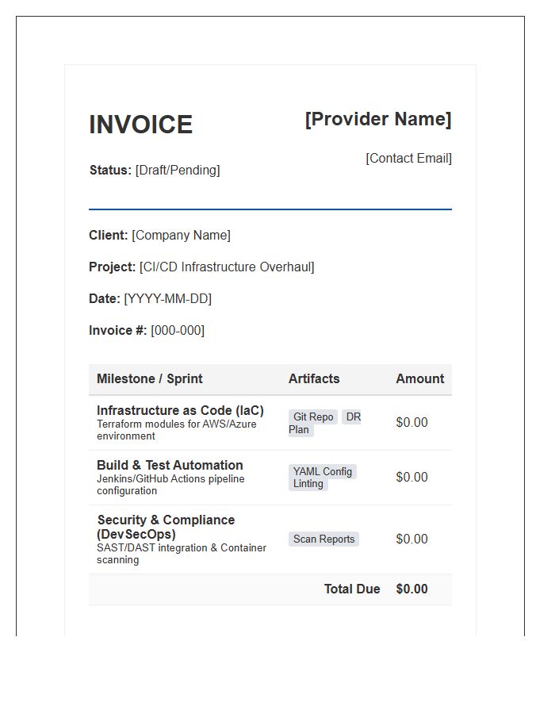This screenshot has height=714, width=555.
Task: Select the Date [YYYY-MM-DD] line
Action: coord(150,299)
